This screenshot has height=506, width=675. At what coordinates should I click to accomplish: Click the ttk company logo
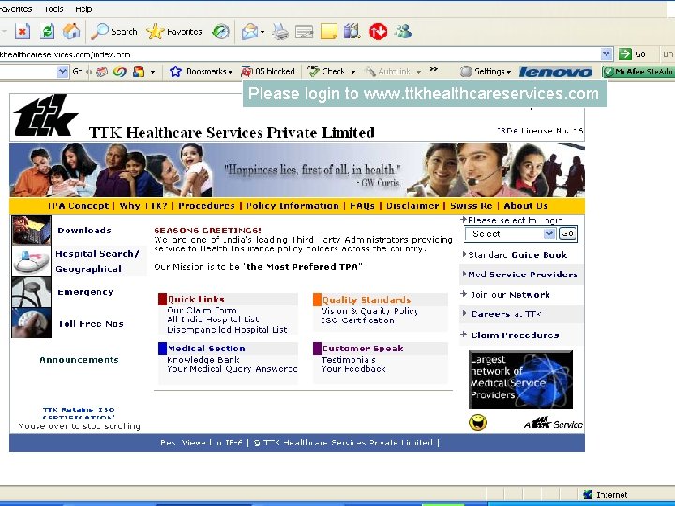pyautogui.click(x=45, y=115)
